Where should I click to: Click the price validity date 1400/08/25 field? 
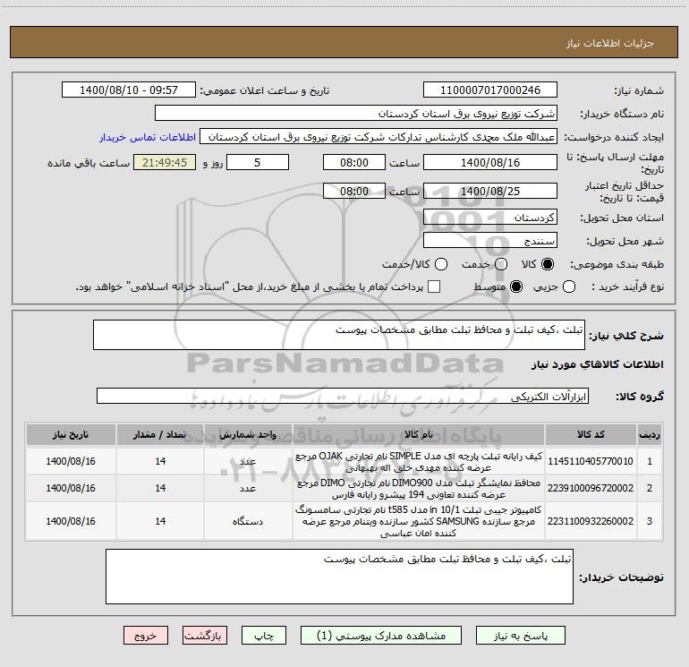click(490, 191)
